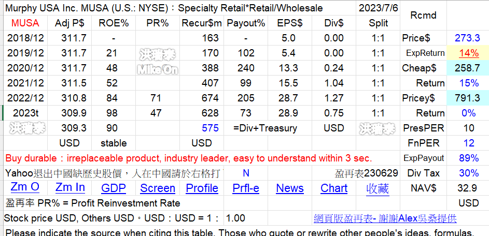Select the Recur$m column header

coord(202,23)
